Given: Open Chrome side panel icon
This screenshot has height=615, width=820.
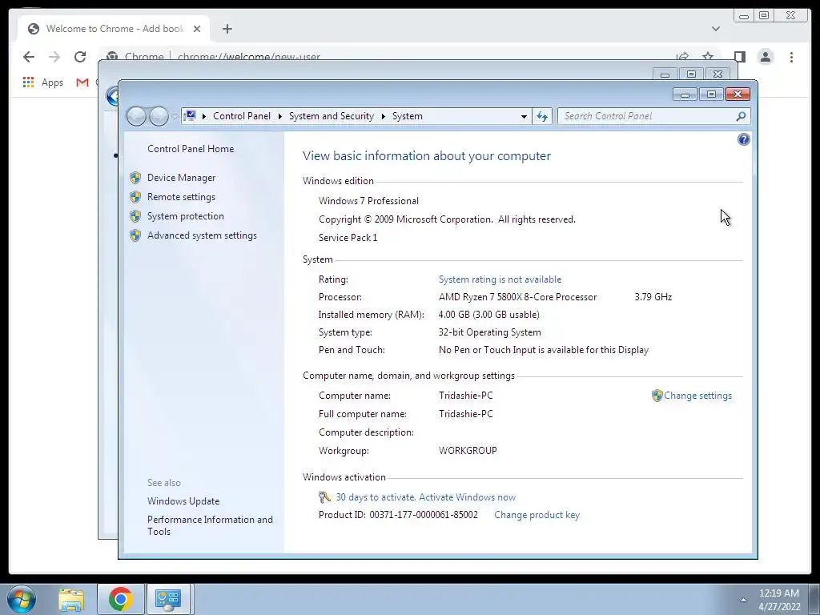Looking at the screenshot, I should click(x=739, y=57).
